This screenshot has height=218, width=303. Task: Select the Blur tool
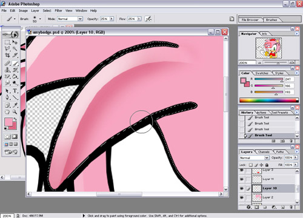tap(7, 83)
